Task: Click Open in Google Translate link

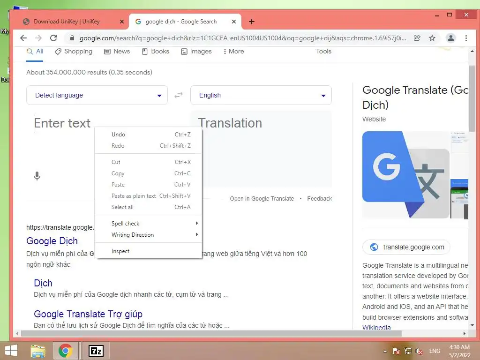Action: click(x=262, y=199)
